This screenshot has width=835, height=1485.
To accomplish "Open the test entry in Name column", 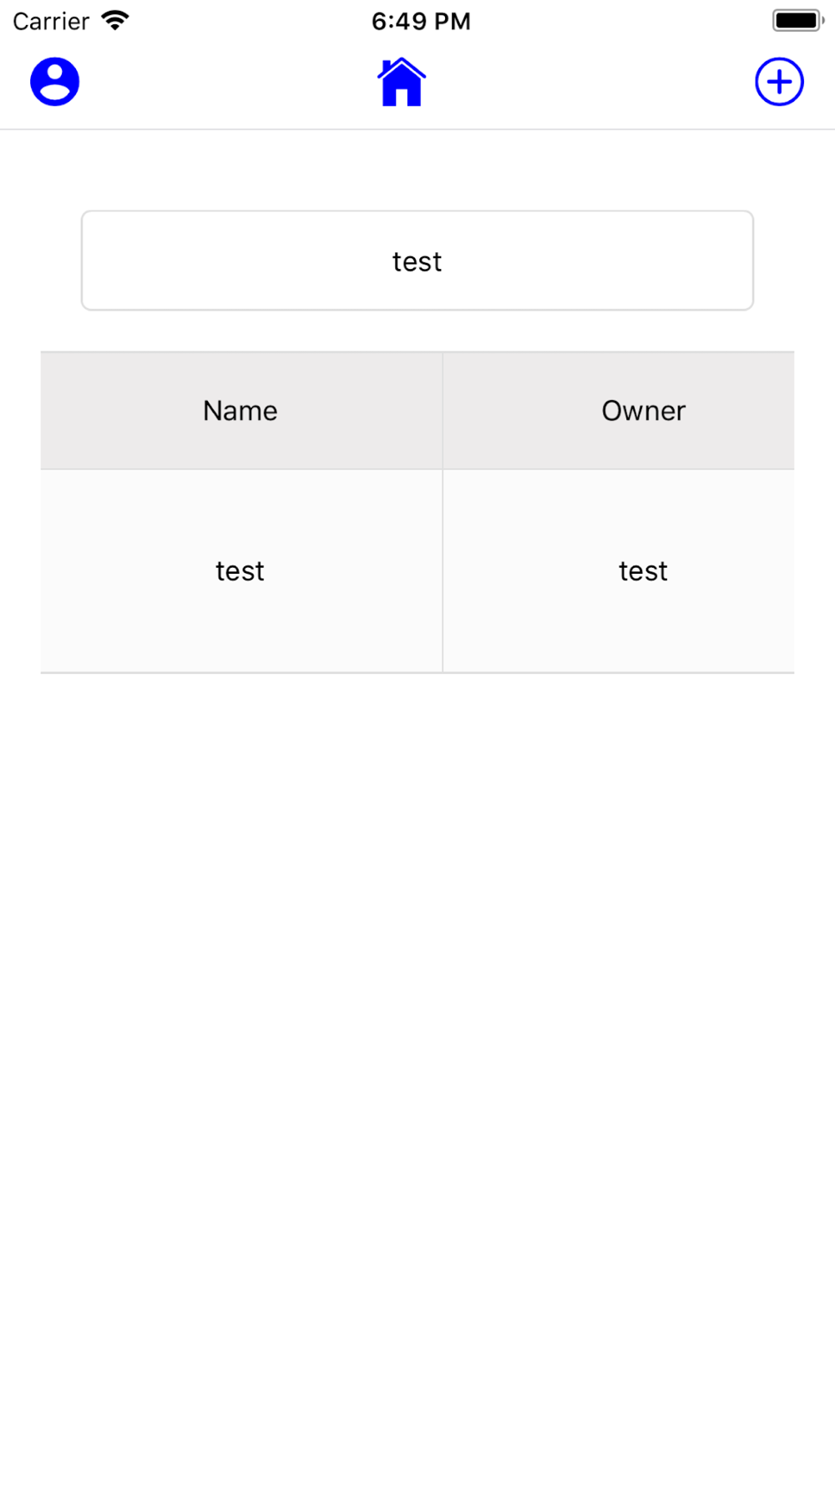I will [x=241, y=571].
